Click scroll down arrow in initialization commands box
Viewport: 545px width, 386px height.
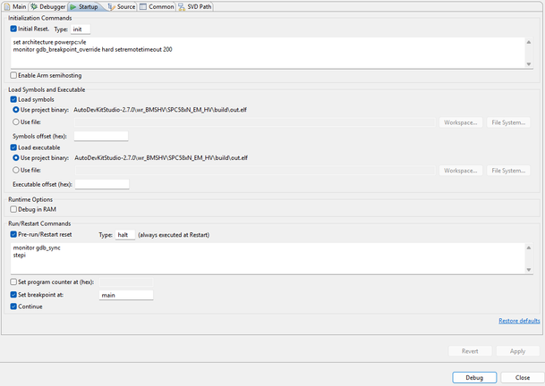(x=529, y=63)
